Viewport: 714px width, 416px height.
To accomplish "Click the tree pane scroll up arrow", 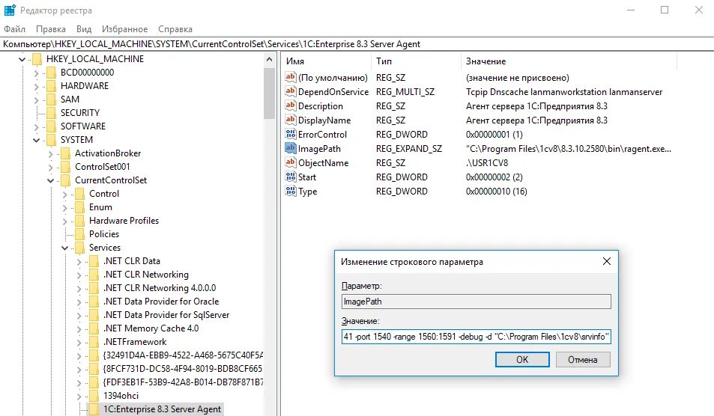I will (269, 60).
